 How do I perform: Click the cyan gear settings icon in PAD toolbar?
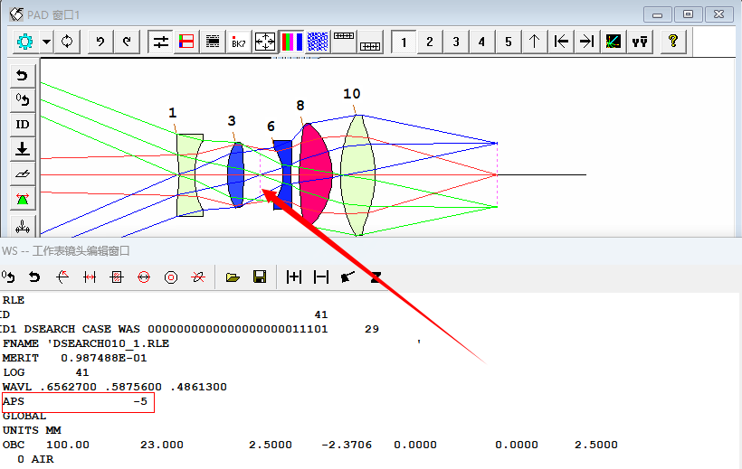tap(25, 42)
